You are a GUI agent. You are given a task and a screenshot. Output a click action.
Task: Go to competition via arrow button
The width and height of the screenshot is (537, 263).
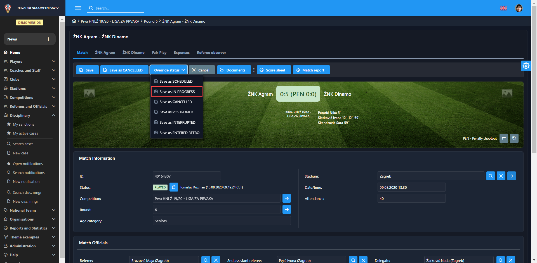(x=287, y=199)
